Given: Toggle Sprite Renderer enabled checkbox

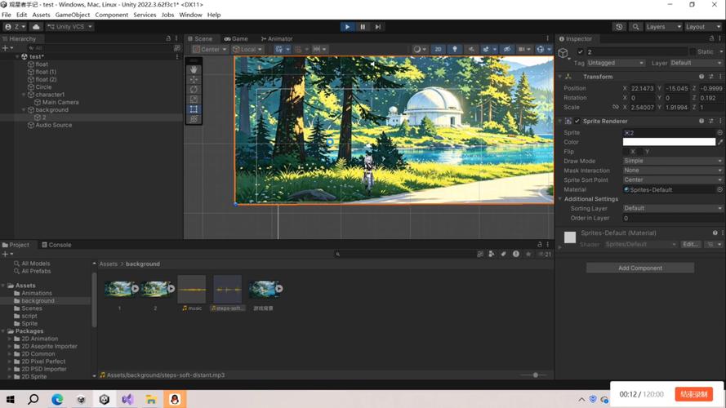Looking at the screenshot, I should [577, 122].
